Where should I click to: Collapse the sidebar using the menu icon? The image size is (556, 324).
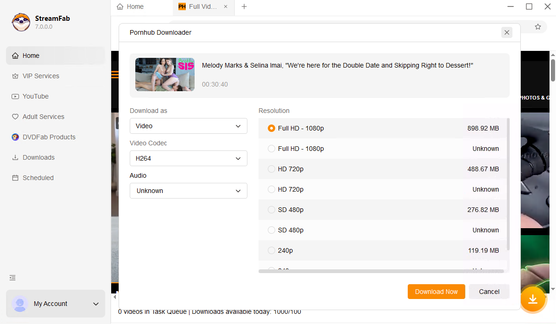pos(13,278)
